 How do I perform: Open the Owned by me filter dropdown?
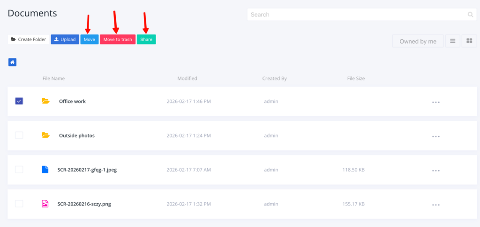click(418, 41)
